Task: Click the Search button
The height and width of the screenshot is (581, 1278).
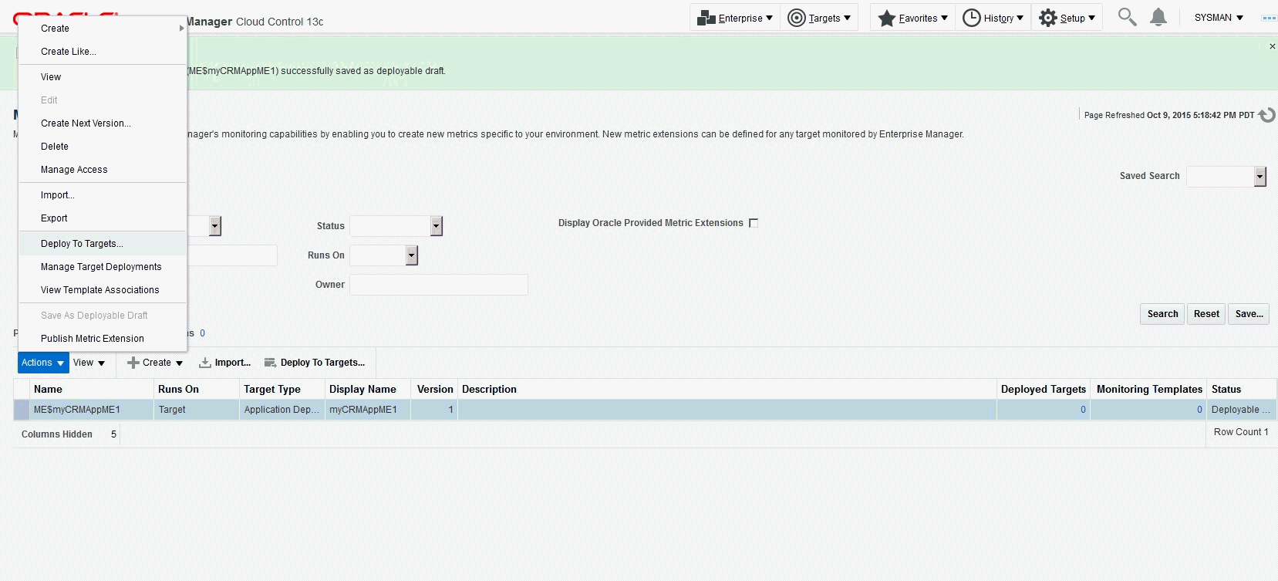Action: click(1162, 314)
